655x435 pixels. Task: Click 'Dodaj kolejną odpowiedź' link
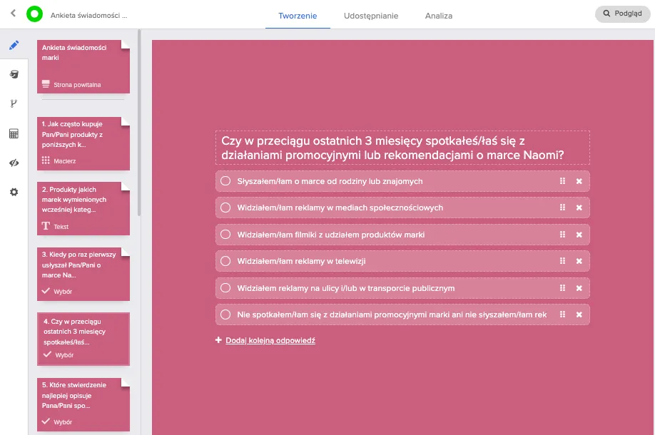point(270,340)
